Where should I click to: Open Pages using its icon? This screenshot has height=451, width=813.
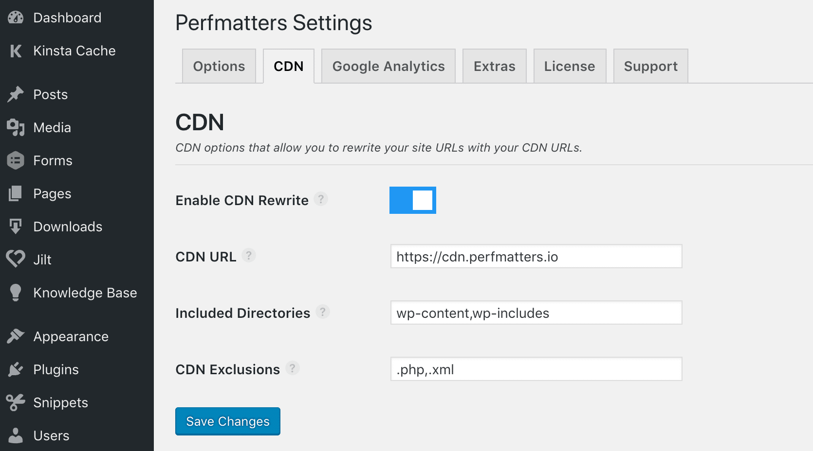pos(16,193)
